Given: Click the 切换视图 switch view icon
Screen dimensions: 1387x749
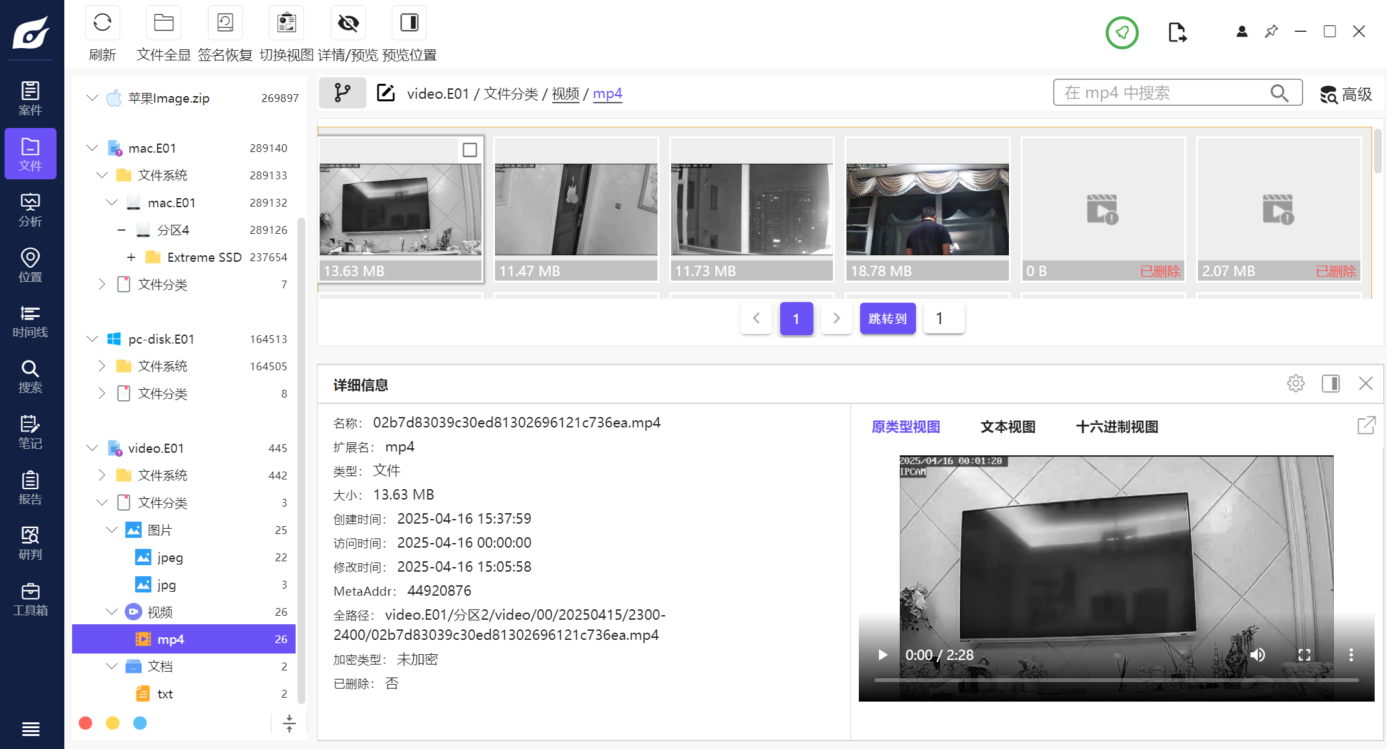Looking at the screenshot, I should [286, 23].
